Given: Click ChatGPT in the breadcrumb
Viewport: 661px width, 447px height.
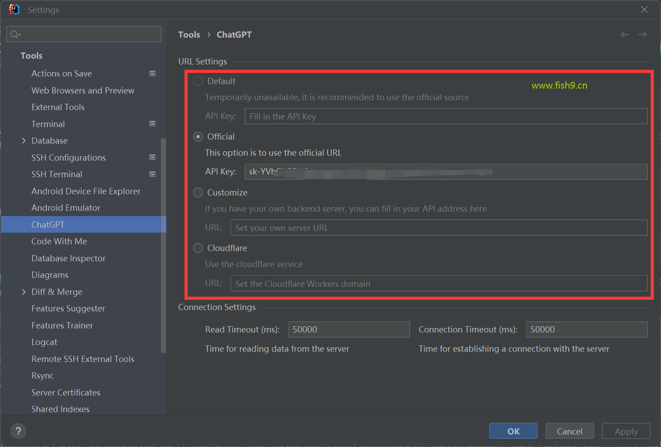Looking at the screenshot, I should point(234,34).
